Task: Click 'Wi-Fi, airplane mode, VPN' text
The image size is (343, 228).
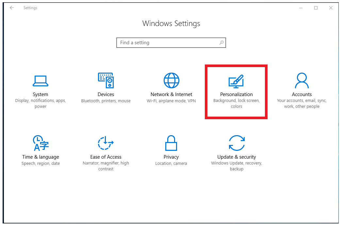Action: 171,101
